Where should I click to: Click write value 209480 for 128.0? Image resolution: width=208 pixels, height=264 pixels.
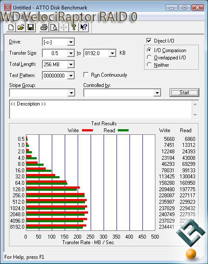click(167, 189)
